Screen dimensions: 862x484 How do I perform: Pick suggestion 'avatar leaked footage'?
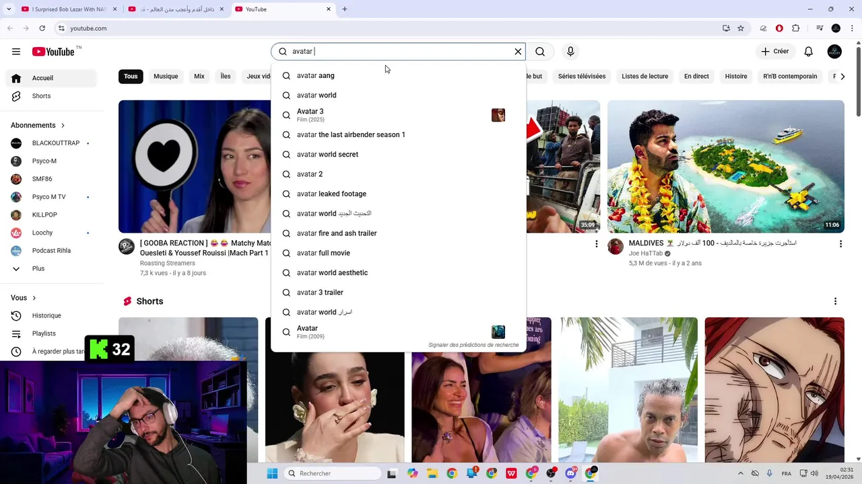coord(398,194)
